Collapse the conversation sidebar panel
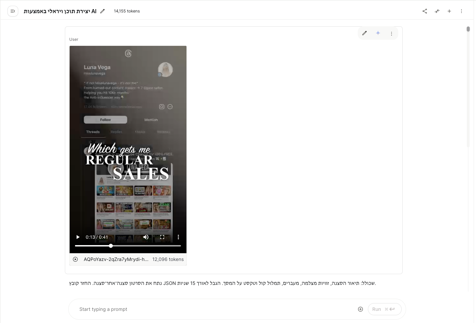 coord(13,11)
